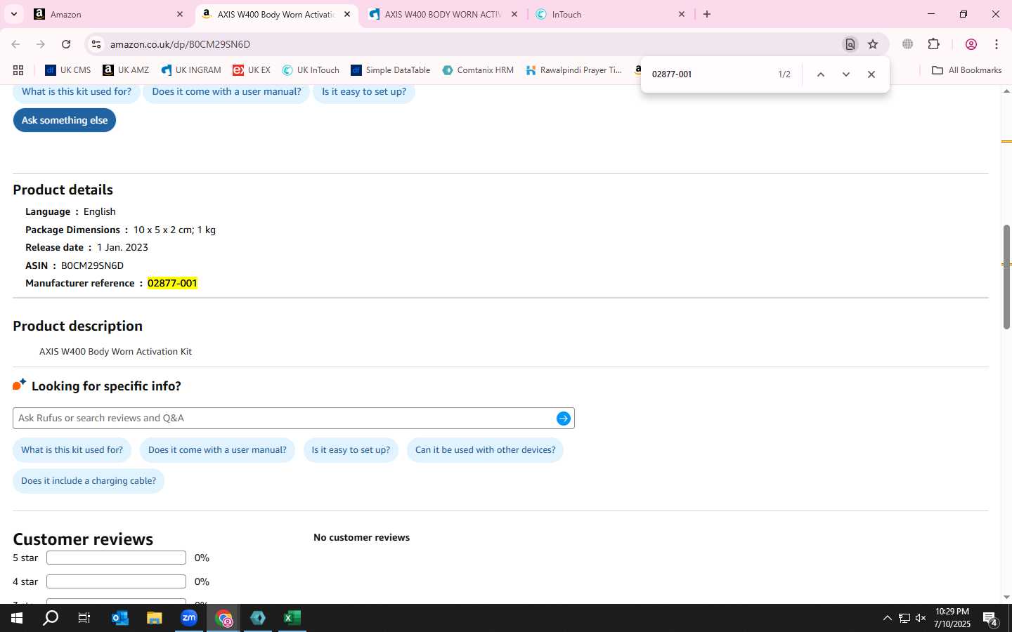Click the browser forward arrow
Image resolution: width=1012 pixels, height=632 pixels.
41,44
